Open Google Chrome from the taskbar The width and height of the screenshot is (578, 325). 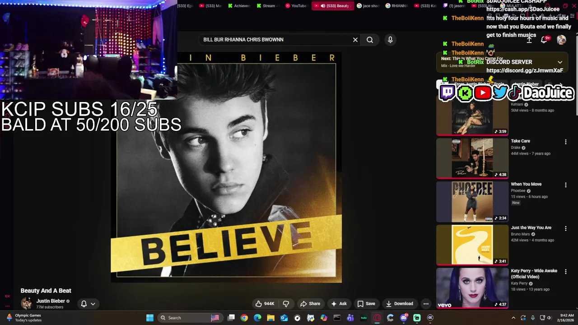244,318
